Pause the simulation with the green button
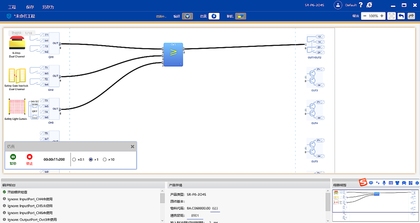 pyautogui.click(x=13, y=157)
